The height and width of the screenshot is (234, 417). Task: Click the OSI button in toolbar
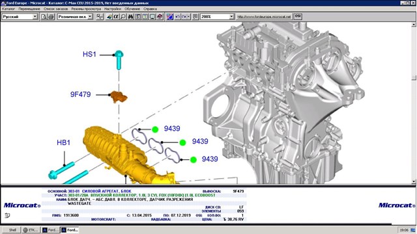tap(298, 16)
